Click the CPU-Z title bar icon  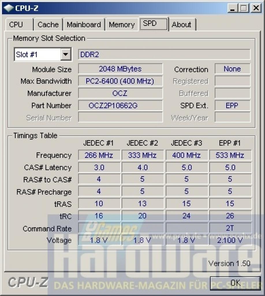[8, 8]
